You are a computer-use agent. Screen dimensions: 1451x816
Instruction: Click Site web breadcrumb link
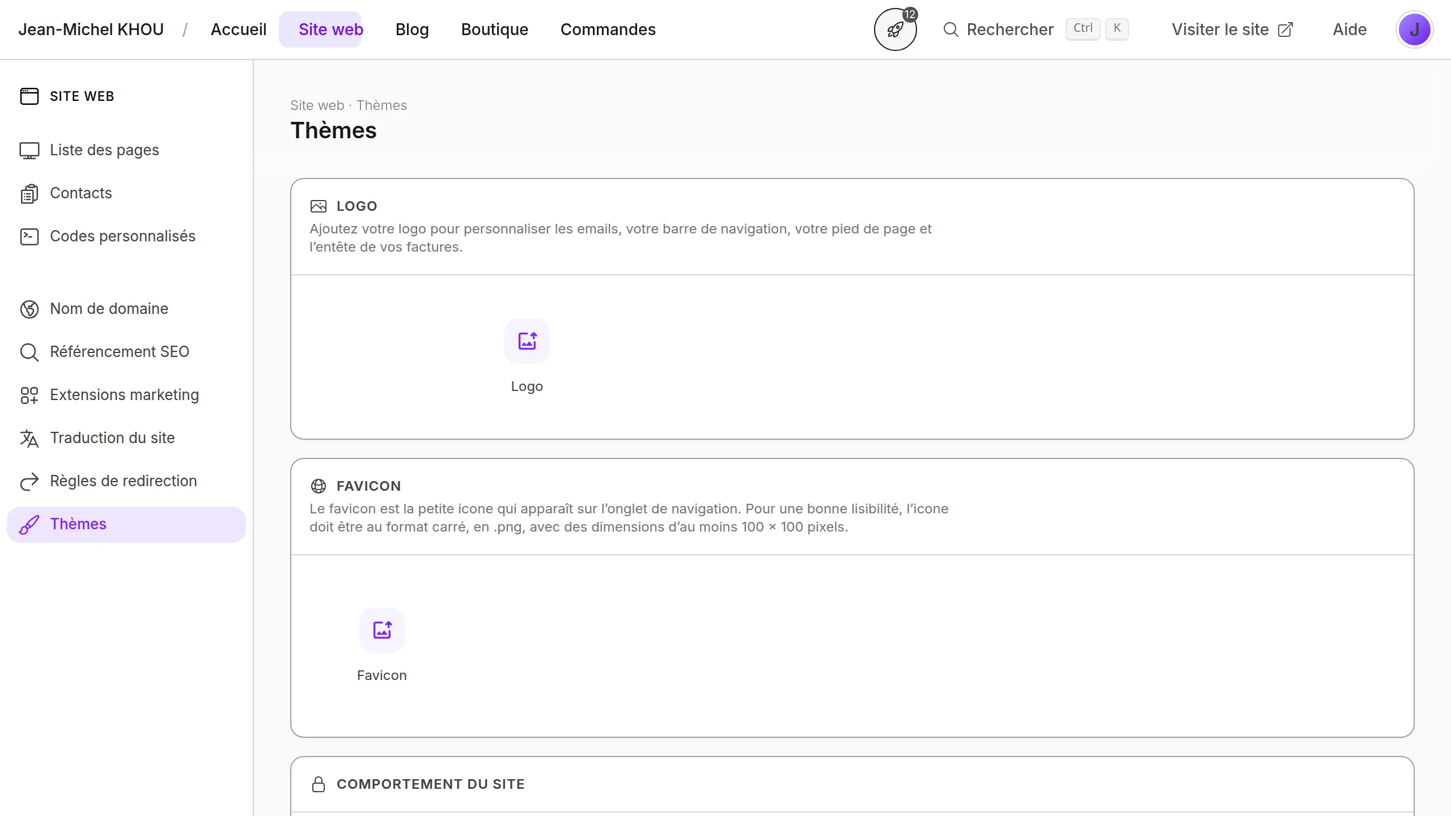(x=317, y=105)
